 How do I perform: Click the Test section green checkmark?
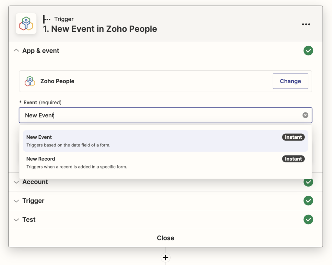point(308,219)
